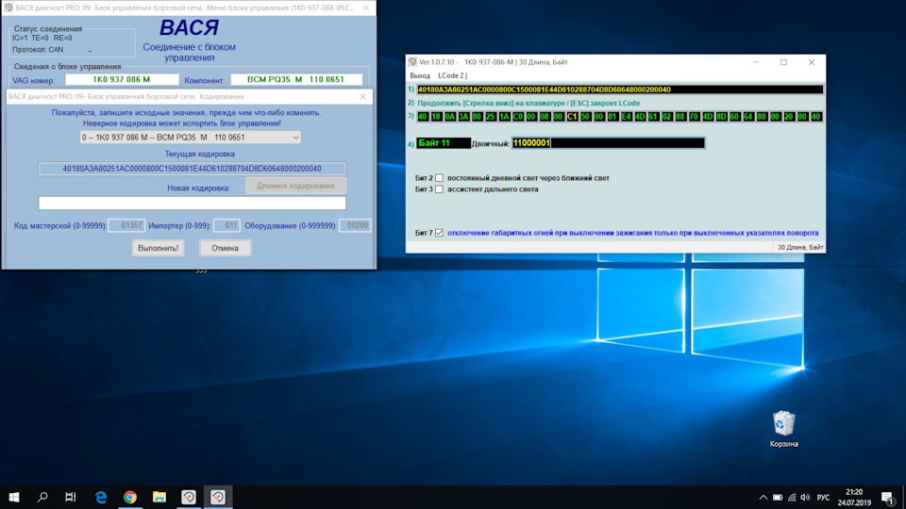Click status bar text 30 Длина, Байт
The image size is (906, 509).
coord(800,247)
